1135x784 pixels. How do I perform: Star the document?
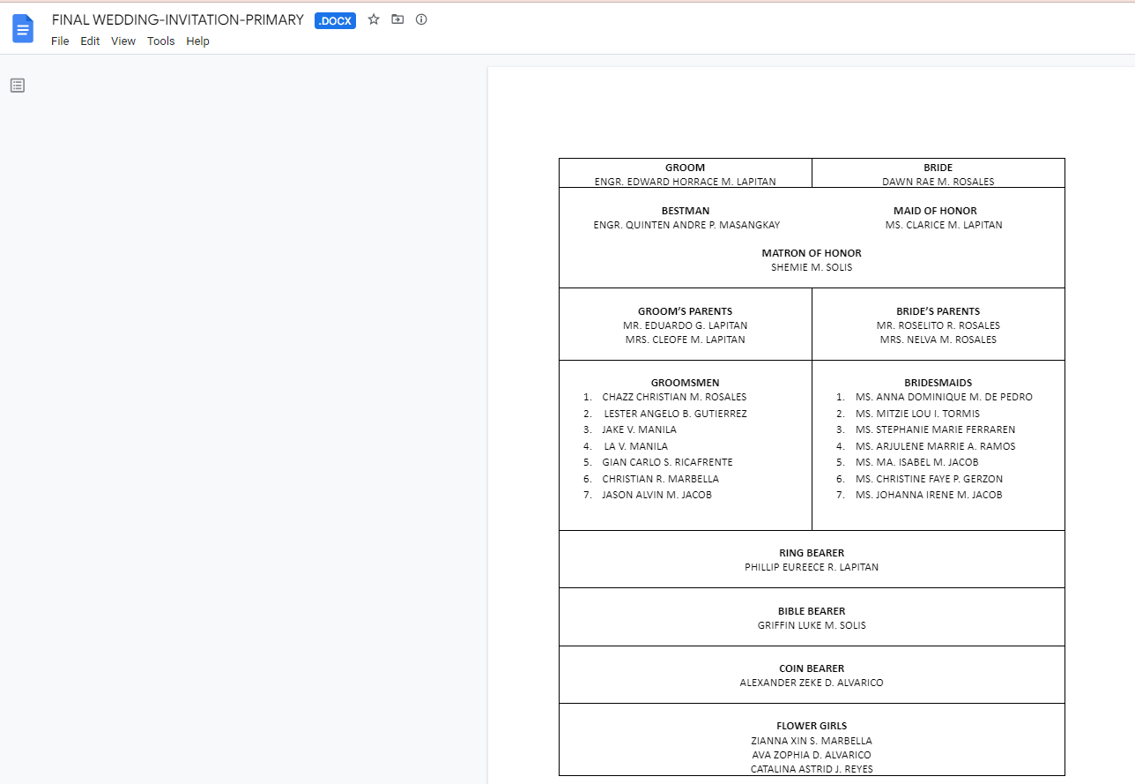pos(374,19)
